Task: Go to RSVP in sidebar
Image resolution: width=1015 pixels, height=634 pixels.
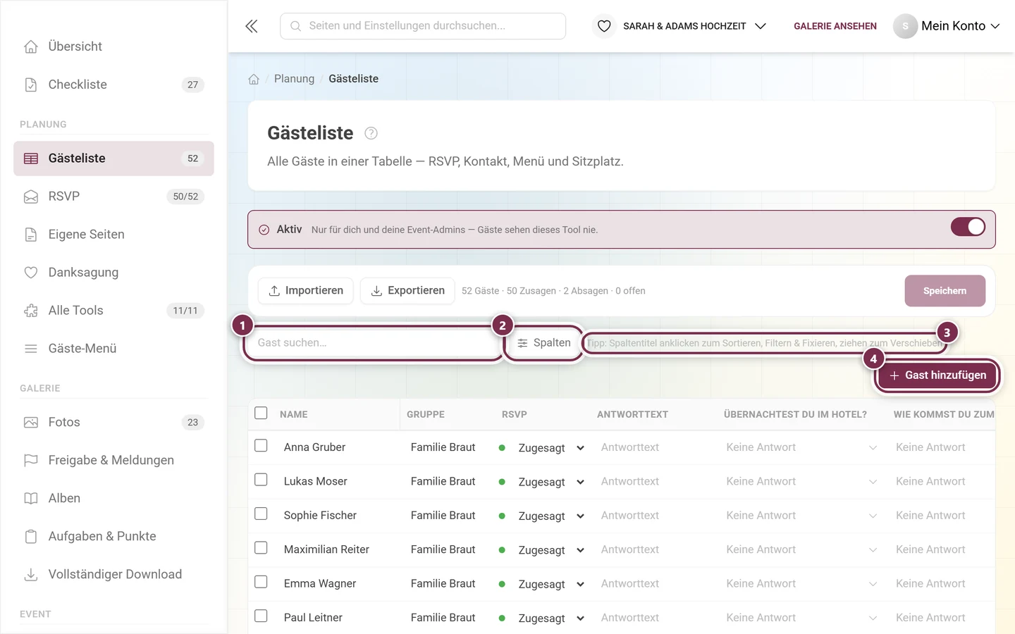Action: 113,196
